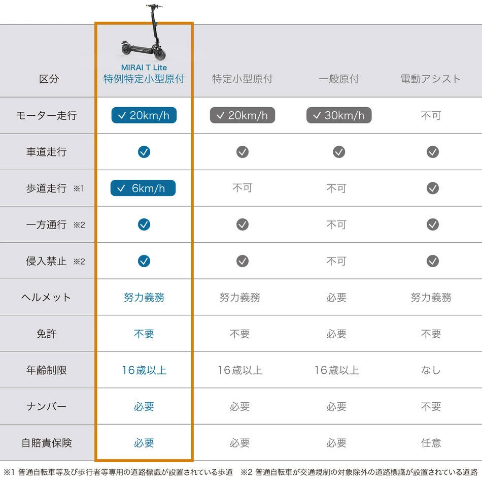Click the MIRAI T Lite product name
This screenshot has height=482, width=482.
(144, 68)
